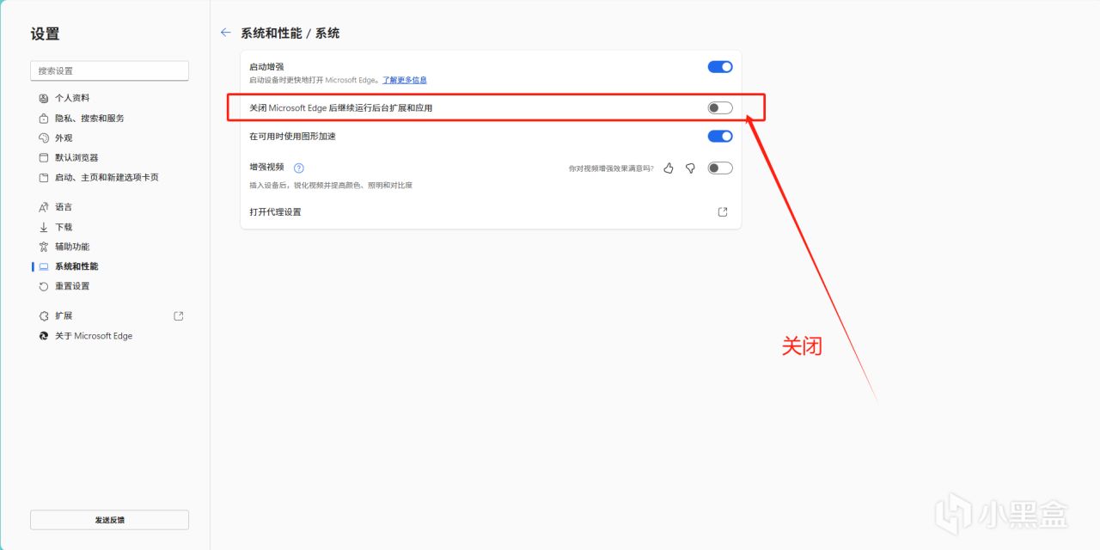Image resolution: width=1100 pixels, height=550 pixels.
Task: Click the help question mark next to 增强视频
Action: tap(299, 168)
